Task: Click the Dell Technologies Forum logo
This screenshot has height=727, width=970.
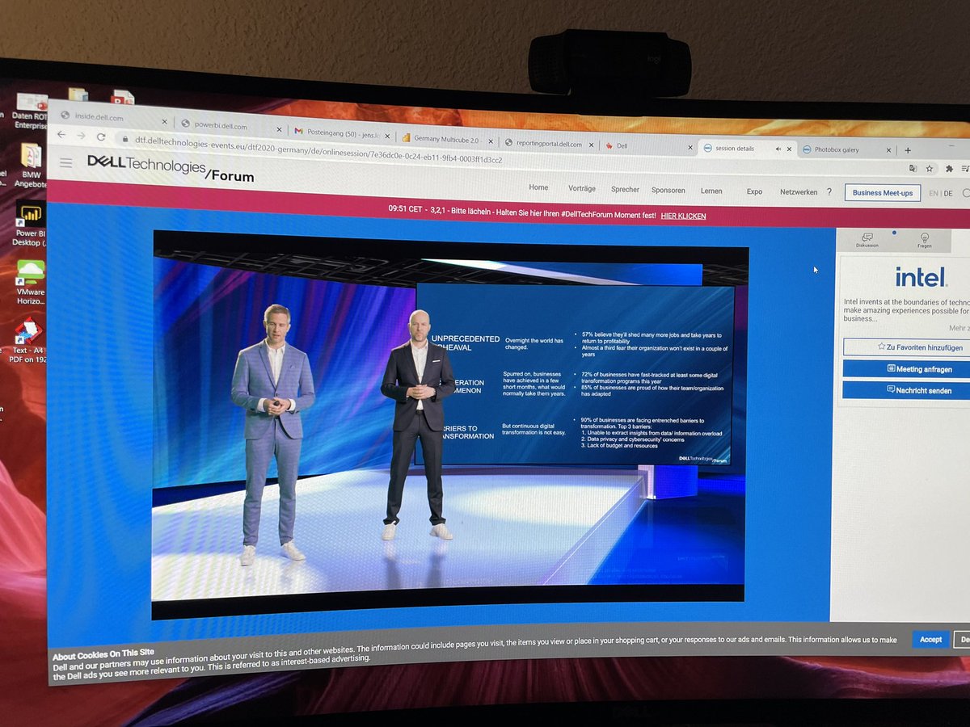Action: tap(171, 168)
